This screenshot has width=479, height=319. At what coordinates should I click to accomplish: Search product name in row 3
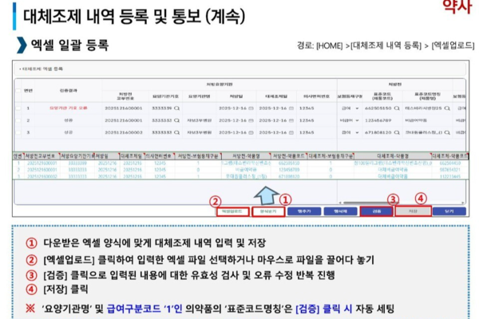coord(447,132)
